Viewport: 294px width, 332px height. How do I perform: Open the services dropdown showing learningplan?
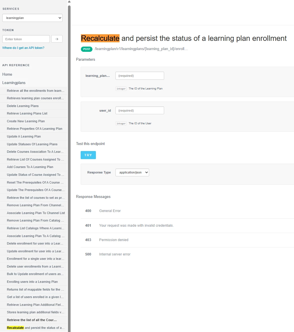click(32, 18)
